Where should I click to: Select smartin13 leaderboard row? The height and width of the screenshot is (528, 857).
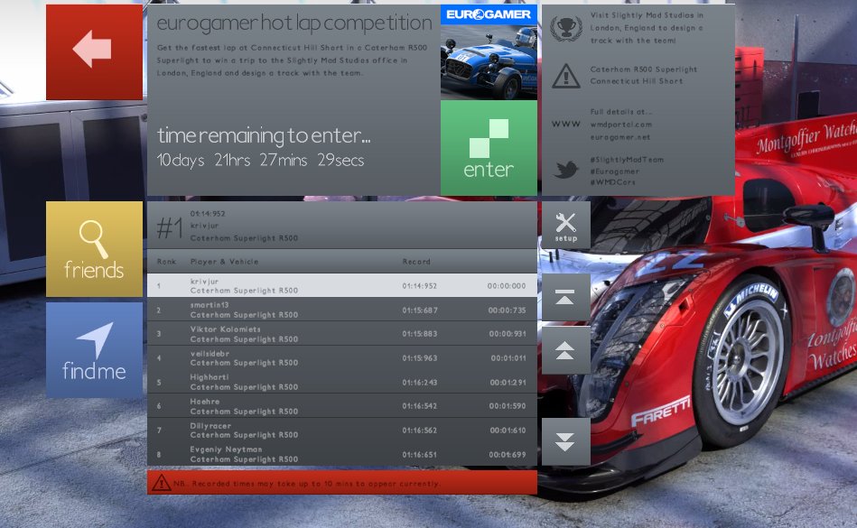[342, 310]
